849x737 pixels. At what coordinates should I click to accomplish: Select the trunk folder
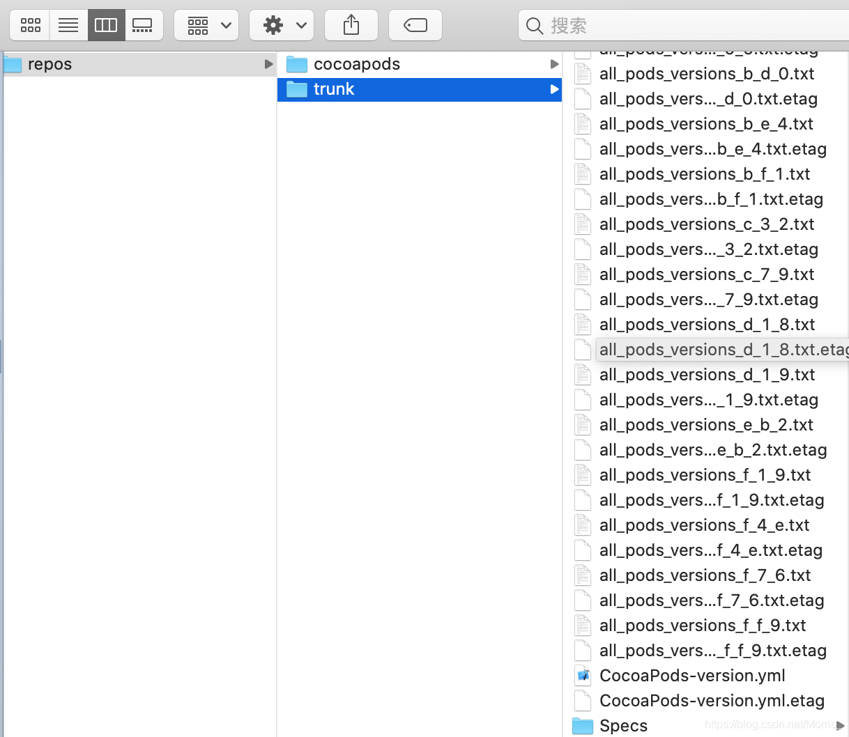[420, 89]
